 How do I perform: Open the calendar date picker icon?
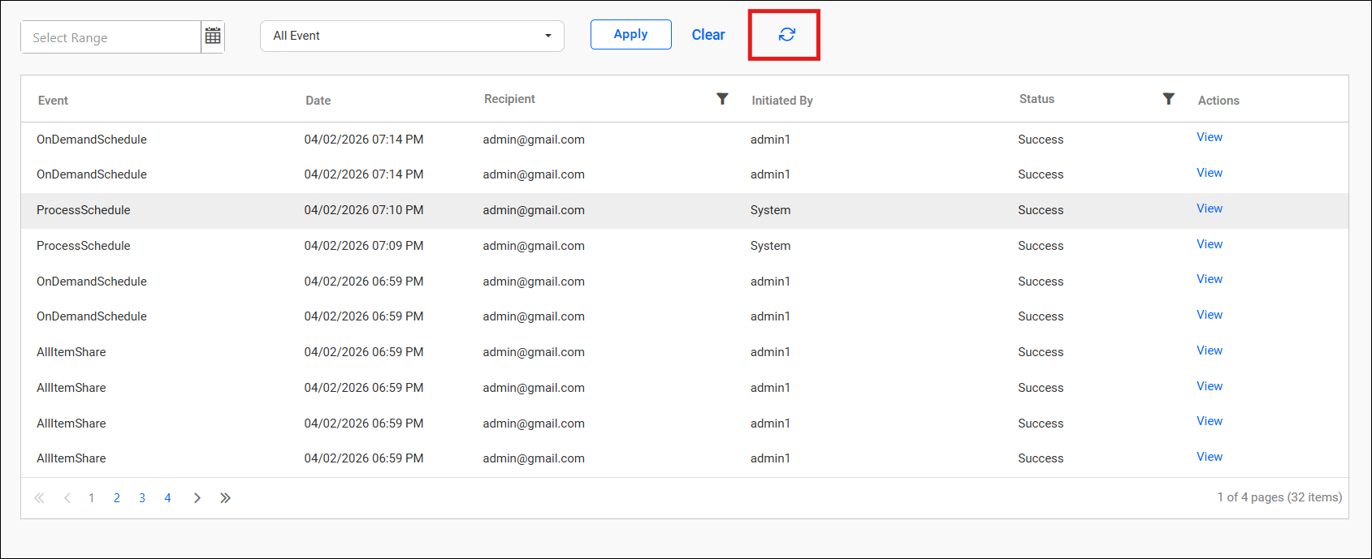213,37
